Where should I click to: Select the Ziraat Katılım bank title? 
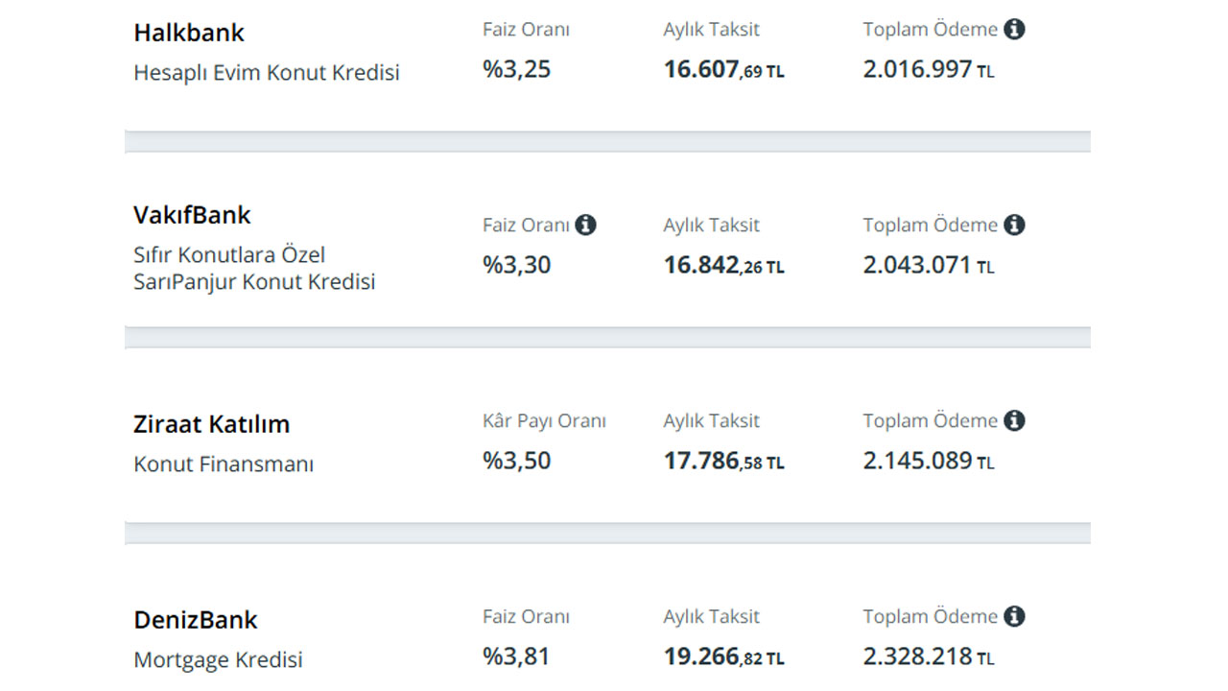click(211, 424)
